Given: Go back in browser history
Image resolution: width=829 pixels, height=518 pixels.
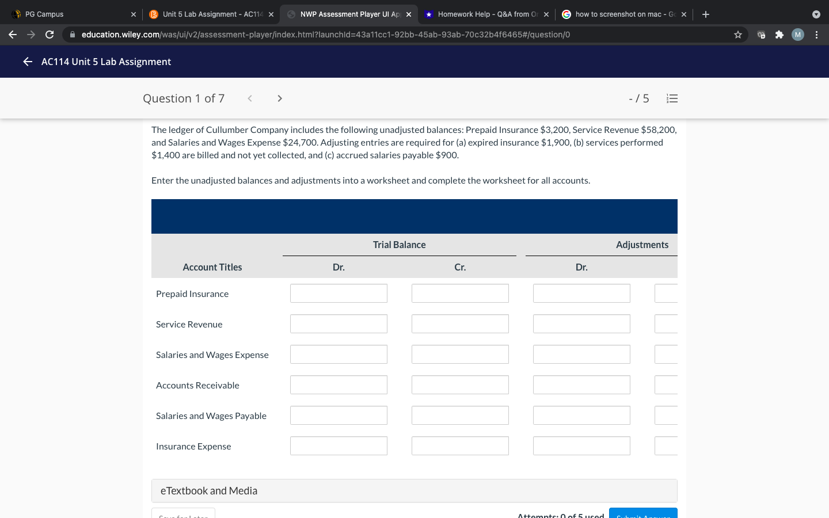Looking at the screenshot, I should coord(13,35).
